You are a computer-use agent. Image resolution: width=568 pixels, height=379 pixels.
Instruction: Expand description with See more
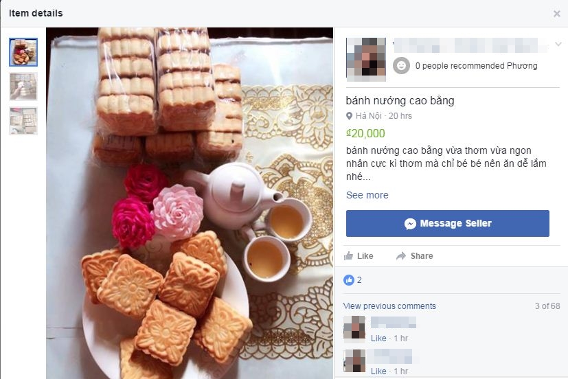tap(367, 195)
